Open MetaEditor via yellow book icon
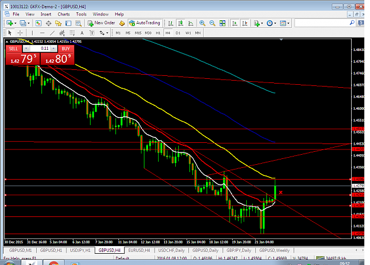 (122, 23)
